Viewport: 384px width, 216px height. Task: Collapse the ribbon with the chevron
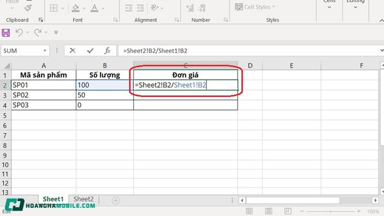pos(381,20)
